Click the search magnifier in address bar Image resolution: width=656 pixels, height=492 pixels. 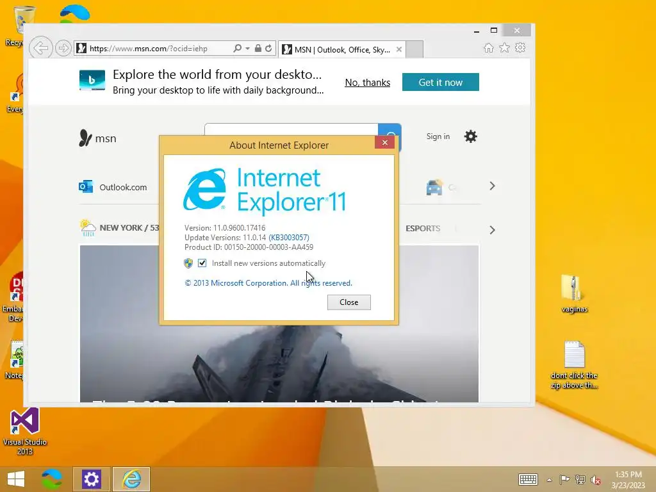[x=237, y=49]
